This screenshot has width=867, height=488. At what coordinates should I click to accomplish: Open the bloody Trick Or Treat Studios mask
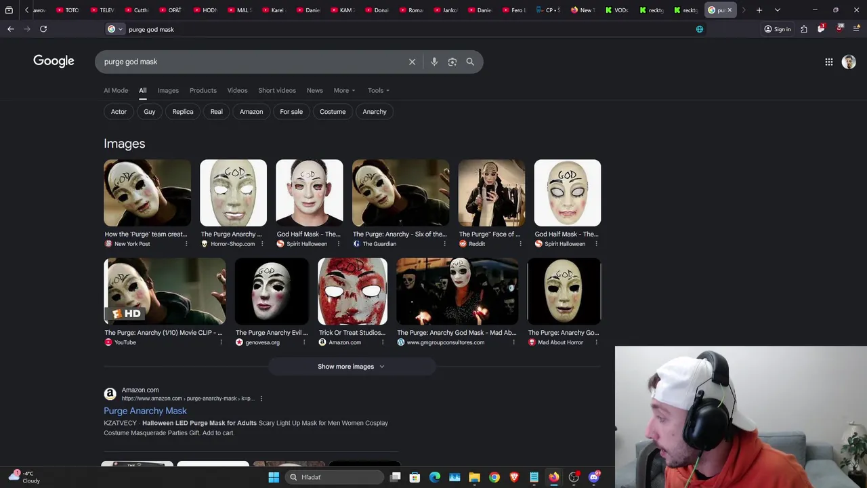(x=352, y=291)
